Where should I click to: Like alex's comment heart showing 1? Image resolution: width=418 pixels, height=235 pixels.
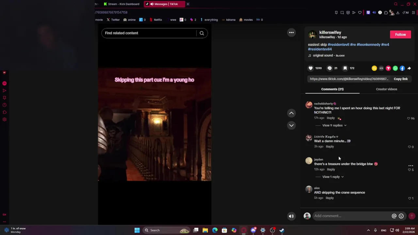click(x=410, y=198)
